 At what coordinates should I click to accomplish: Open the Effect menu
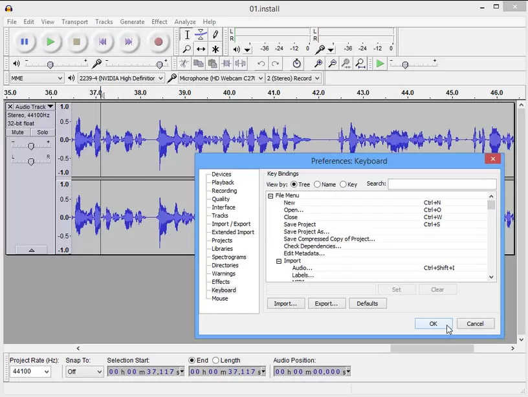click(159, 22)
